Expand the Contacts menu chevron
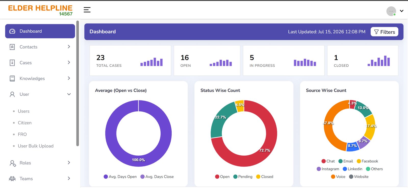 [x=69, y=47]
